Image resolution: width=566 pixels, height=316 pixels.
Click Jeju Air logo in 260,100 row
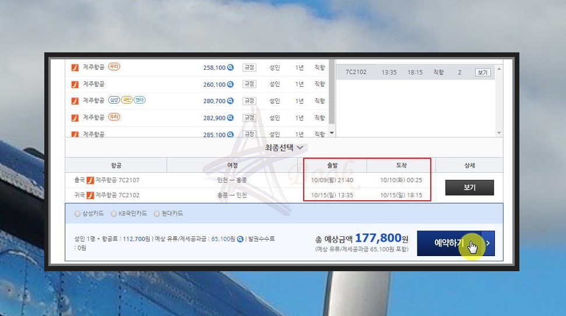point(75,84)
